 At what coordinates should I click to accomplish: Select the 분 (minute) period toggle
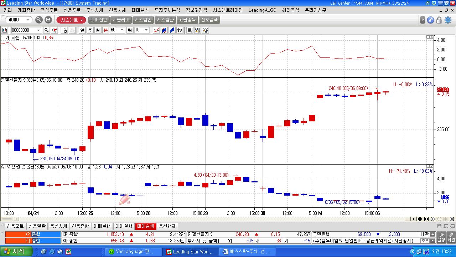pyautogui.click(x=105, y=30)
